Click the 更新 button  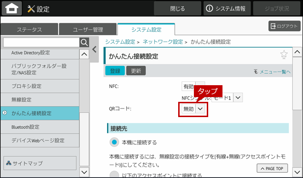pos(136,70)
